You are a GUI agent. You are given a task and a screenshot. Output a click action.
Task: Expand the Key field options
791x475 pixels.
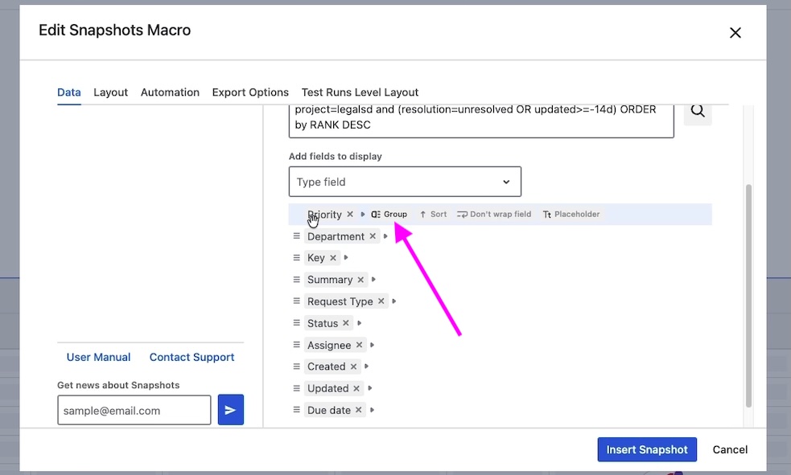coord(346,258)
